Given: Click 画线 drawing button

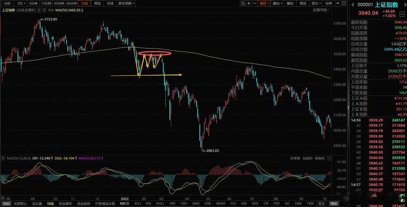Looking at the screenshot, I should click(303, 3).
